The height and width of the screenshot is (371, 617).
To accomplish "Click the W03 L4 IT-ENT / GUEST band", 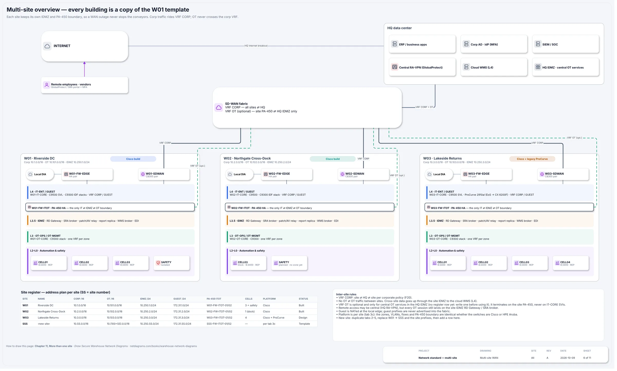I will 512,194.
